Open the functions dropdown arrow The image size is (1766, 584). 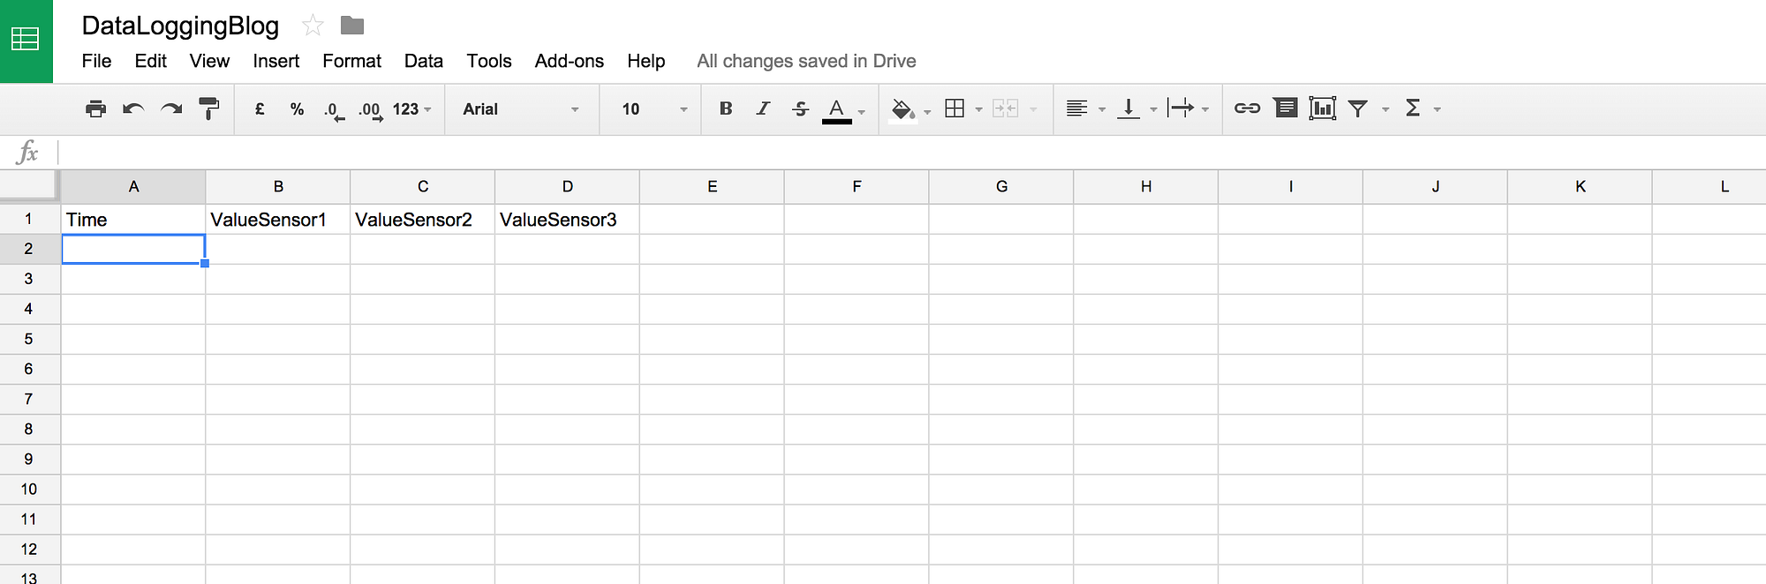tap(1438, 109)
